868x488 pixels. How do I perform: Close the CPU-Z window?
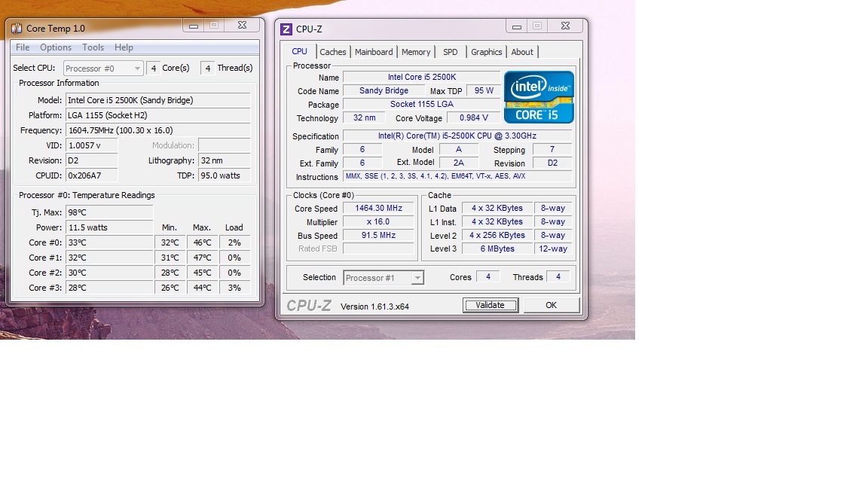[565, 26]
